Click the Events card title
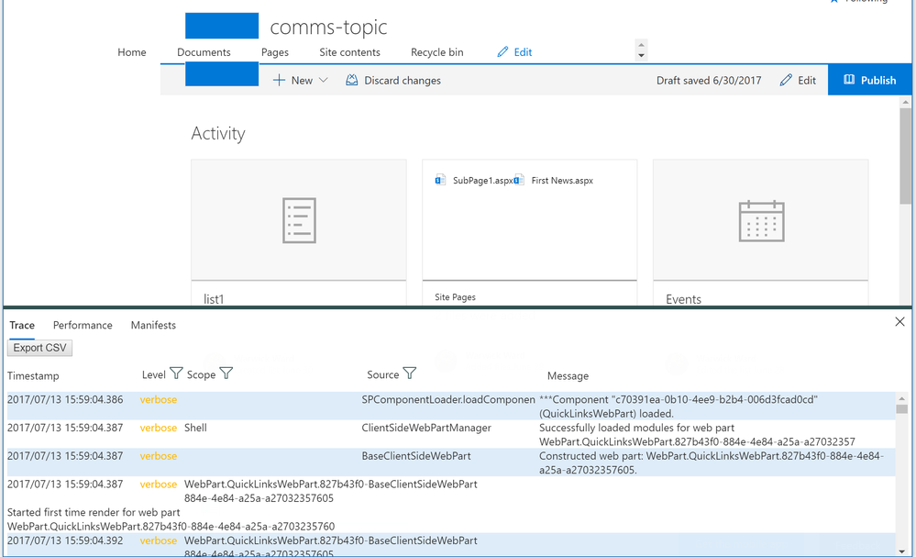 (683, 299)
